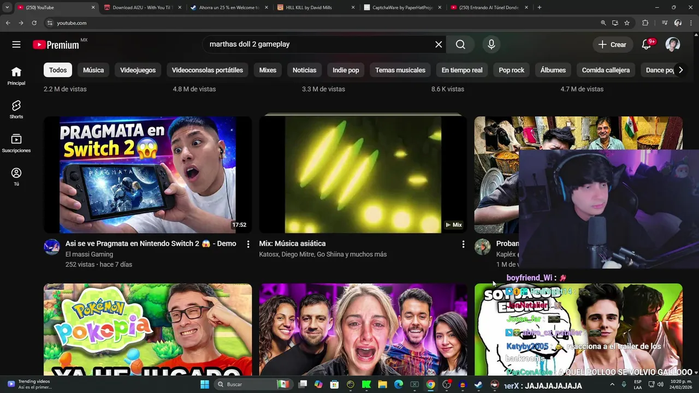Open the notifications bell
This screenshot has width=699, height=393.
647,45
